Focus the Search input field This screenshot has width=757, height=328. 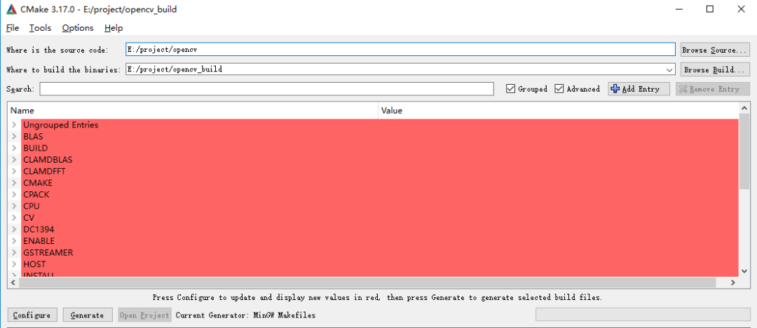266,89
